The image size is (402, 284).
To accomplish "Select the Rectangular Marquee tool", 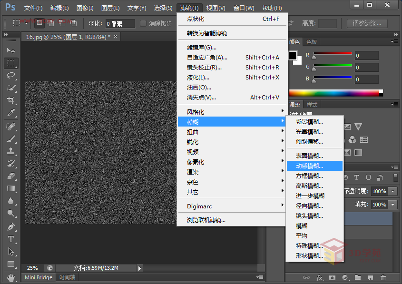I will coord(11,63).
